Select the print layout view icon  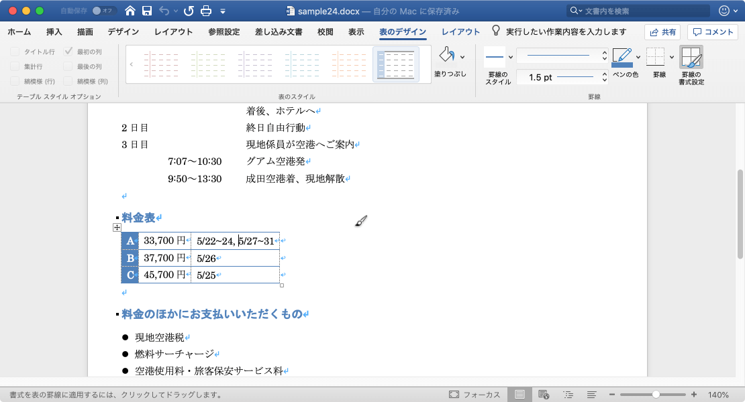[x=519, y=395]
